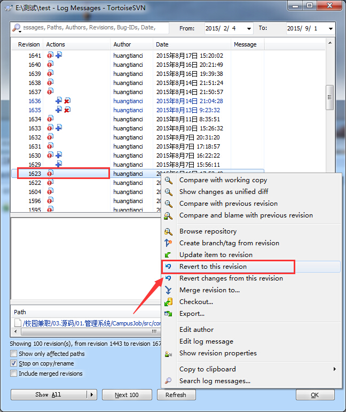Click the modified icon in revision 1641 row
Screen dimensions: 346x412
[50, 55]
